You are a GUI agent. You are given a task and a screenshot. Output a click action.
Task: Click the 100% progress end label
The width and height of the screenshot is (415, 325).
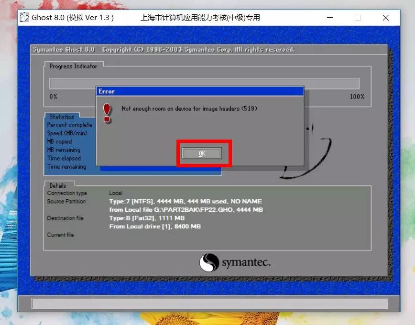pos(357,97)
